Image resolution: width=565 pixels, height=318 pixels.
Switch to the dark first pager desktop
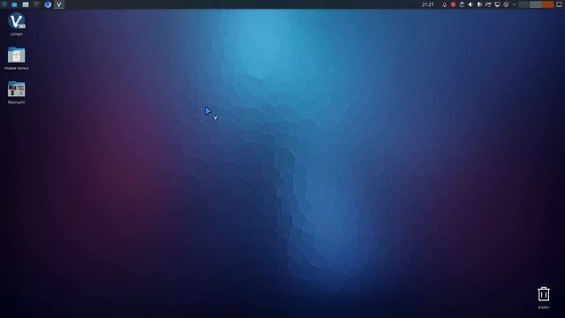pyautogui.click(x=524, y=4)
